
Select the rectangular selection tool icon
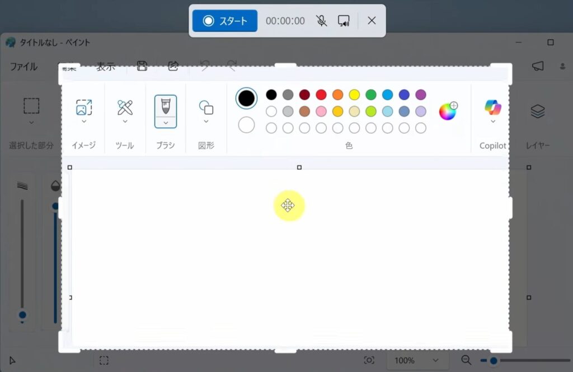pyautogui.click(x=31, y=106)
